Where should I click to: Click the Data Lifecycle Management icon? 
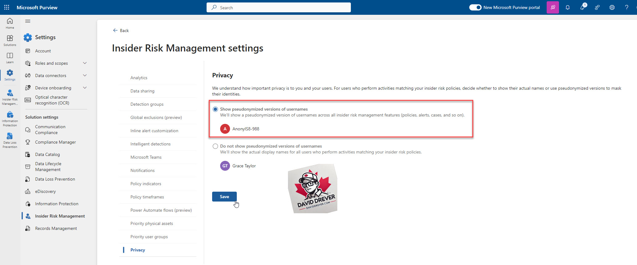click(28, 167)
